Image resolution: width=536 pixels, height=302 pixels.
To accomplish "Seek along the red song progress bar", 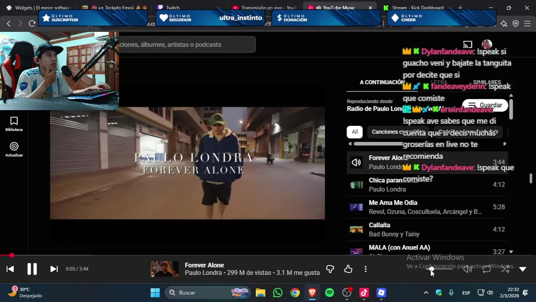I will [x=268, y=255].
